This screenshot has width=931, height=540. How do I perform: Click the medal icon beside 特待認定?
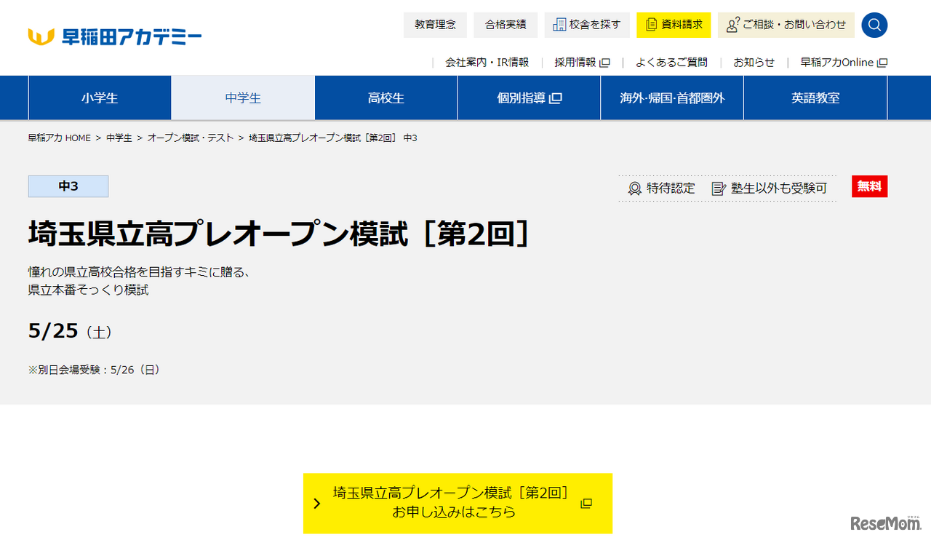click(x=634, y=188)
